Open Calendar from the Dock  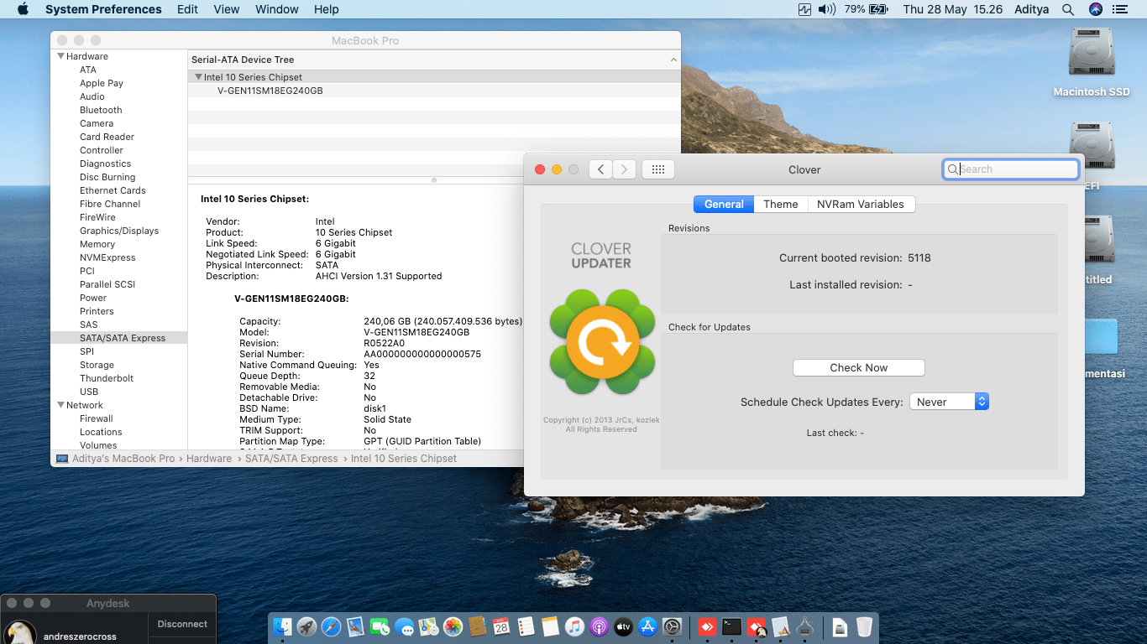pyautogui.click(x=502, y=626)
